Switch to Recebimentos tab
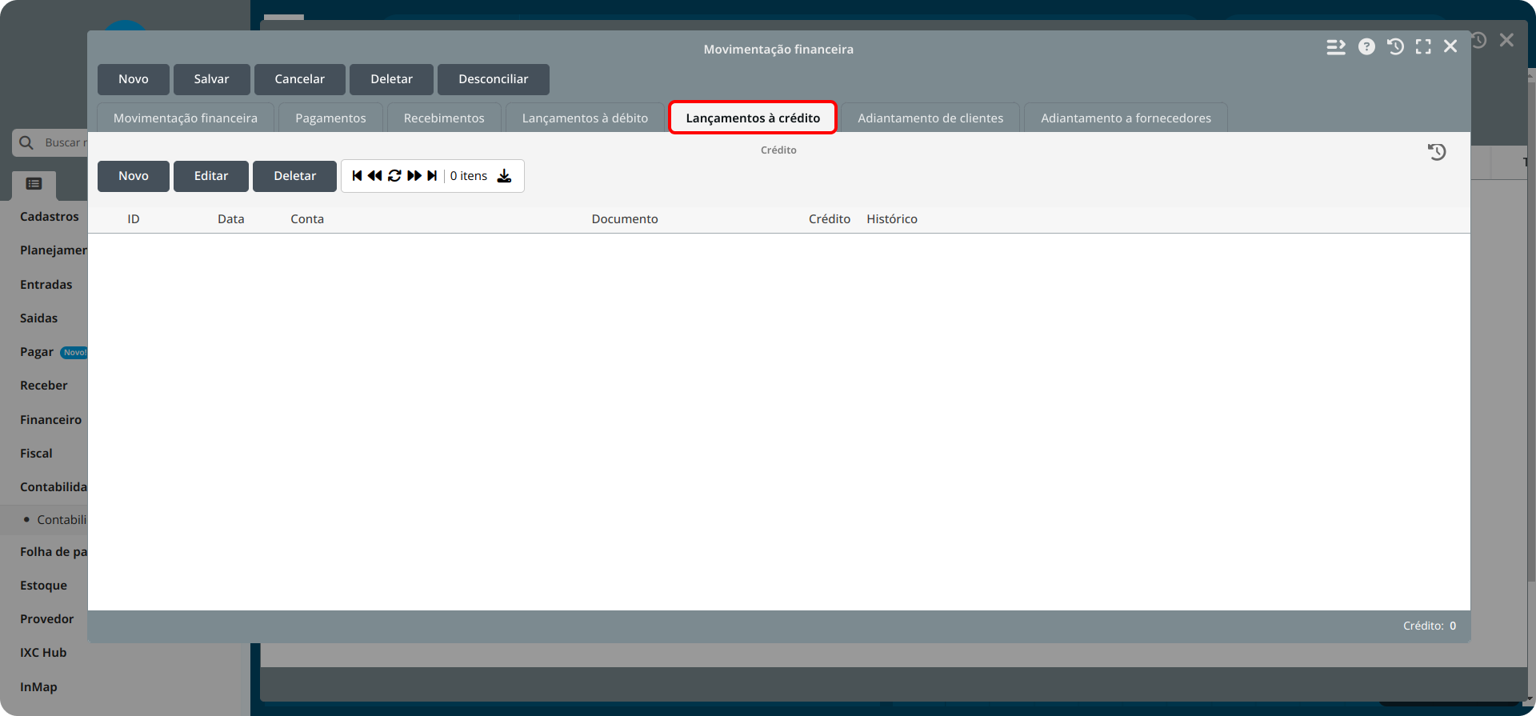1536x716 pixels. click(444, 118)
